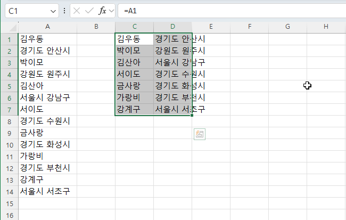Click cell D2 containing 강원도 원주시
The width and height of the screenshot is (346, 220).
pyautogui.click(x=173, y=51)
